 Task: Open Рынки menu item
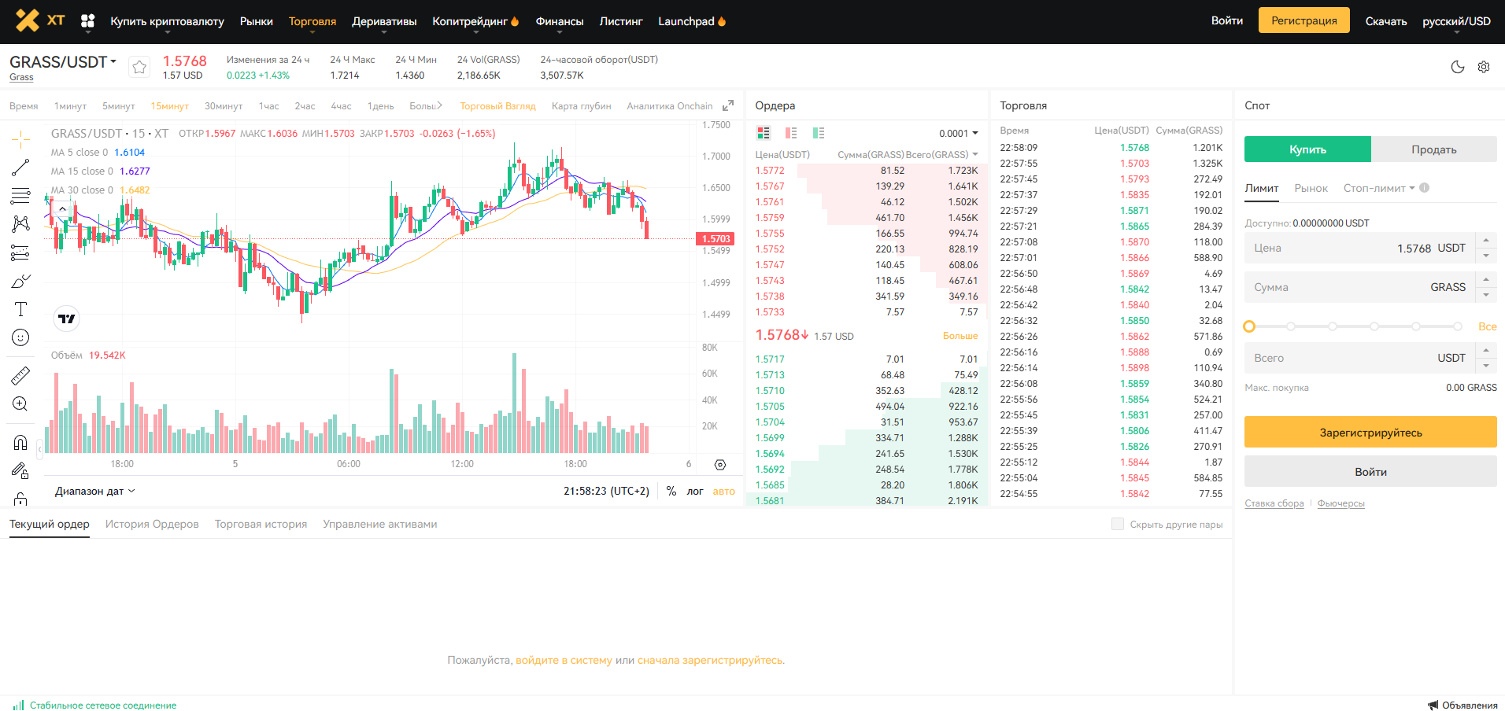(257, 21)
